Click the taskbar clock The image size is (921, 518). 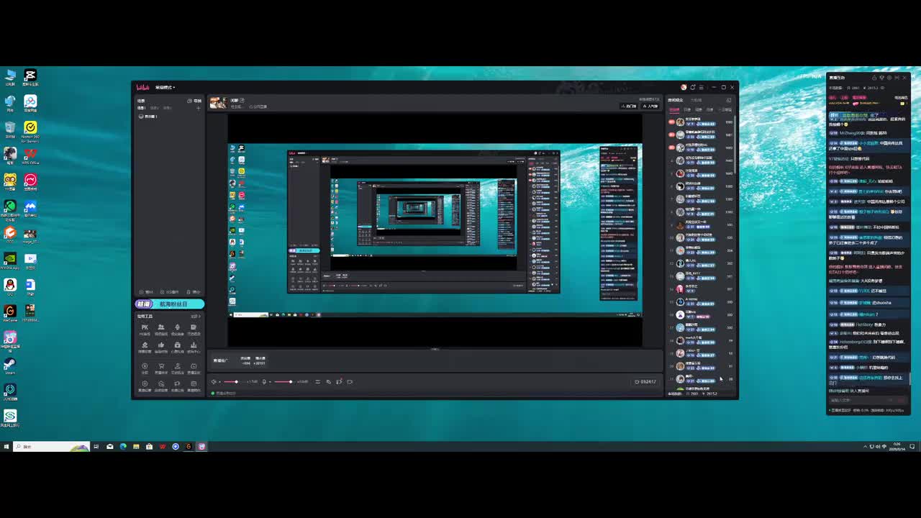[897, 447]
